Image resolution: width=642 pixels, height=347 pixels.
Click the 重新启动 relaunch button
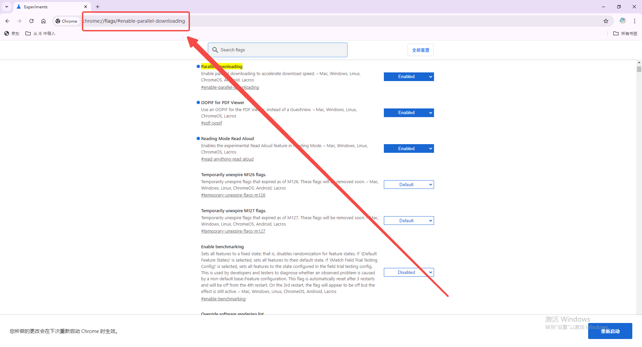click(610, 331)
